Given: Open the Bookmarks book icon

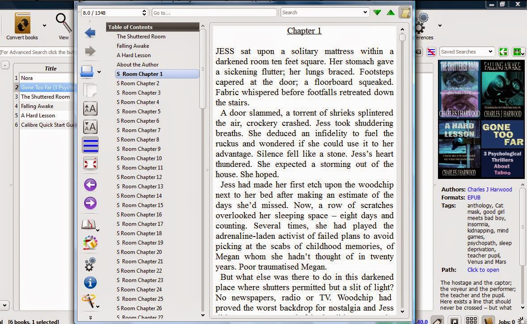Looking at the screenshot, I should (x=89, y=224).
